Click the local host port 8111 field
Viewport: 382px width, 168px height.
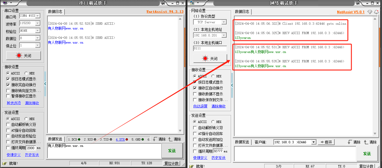pos(210,48)
